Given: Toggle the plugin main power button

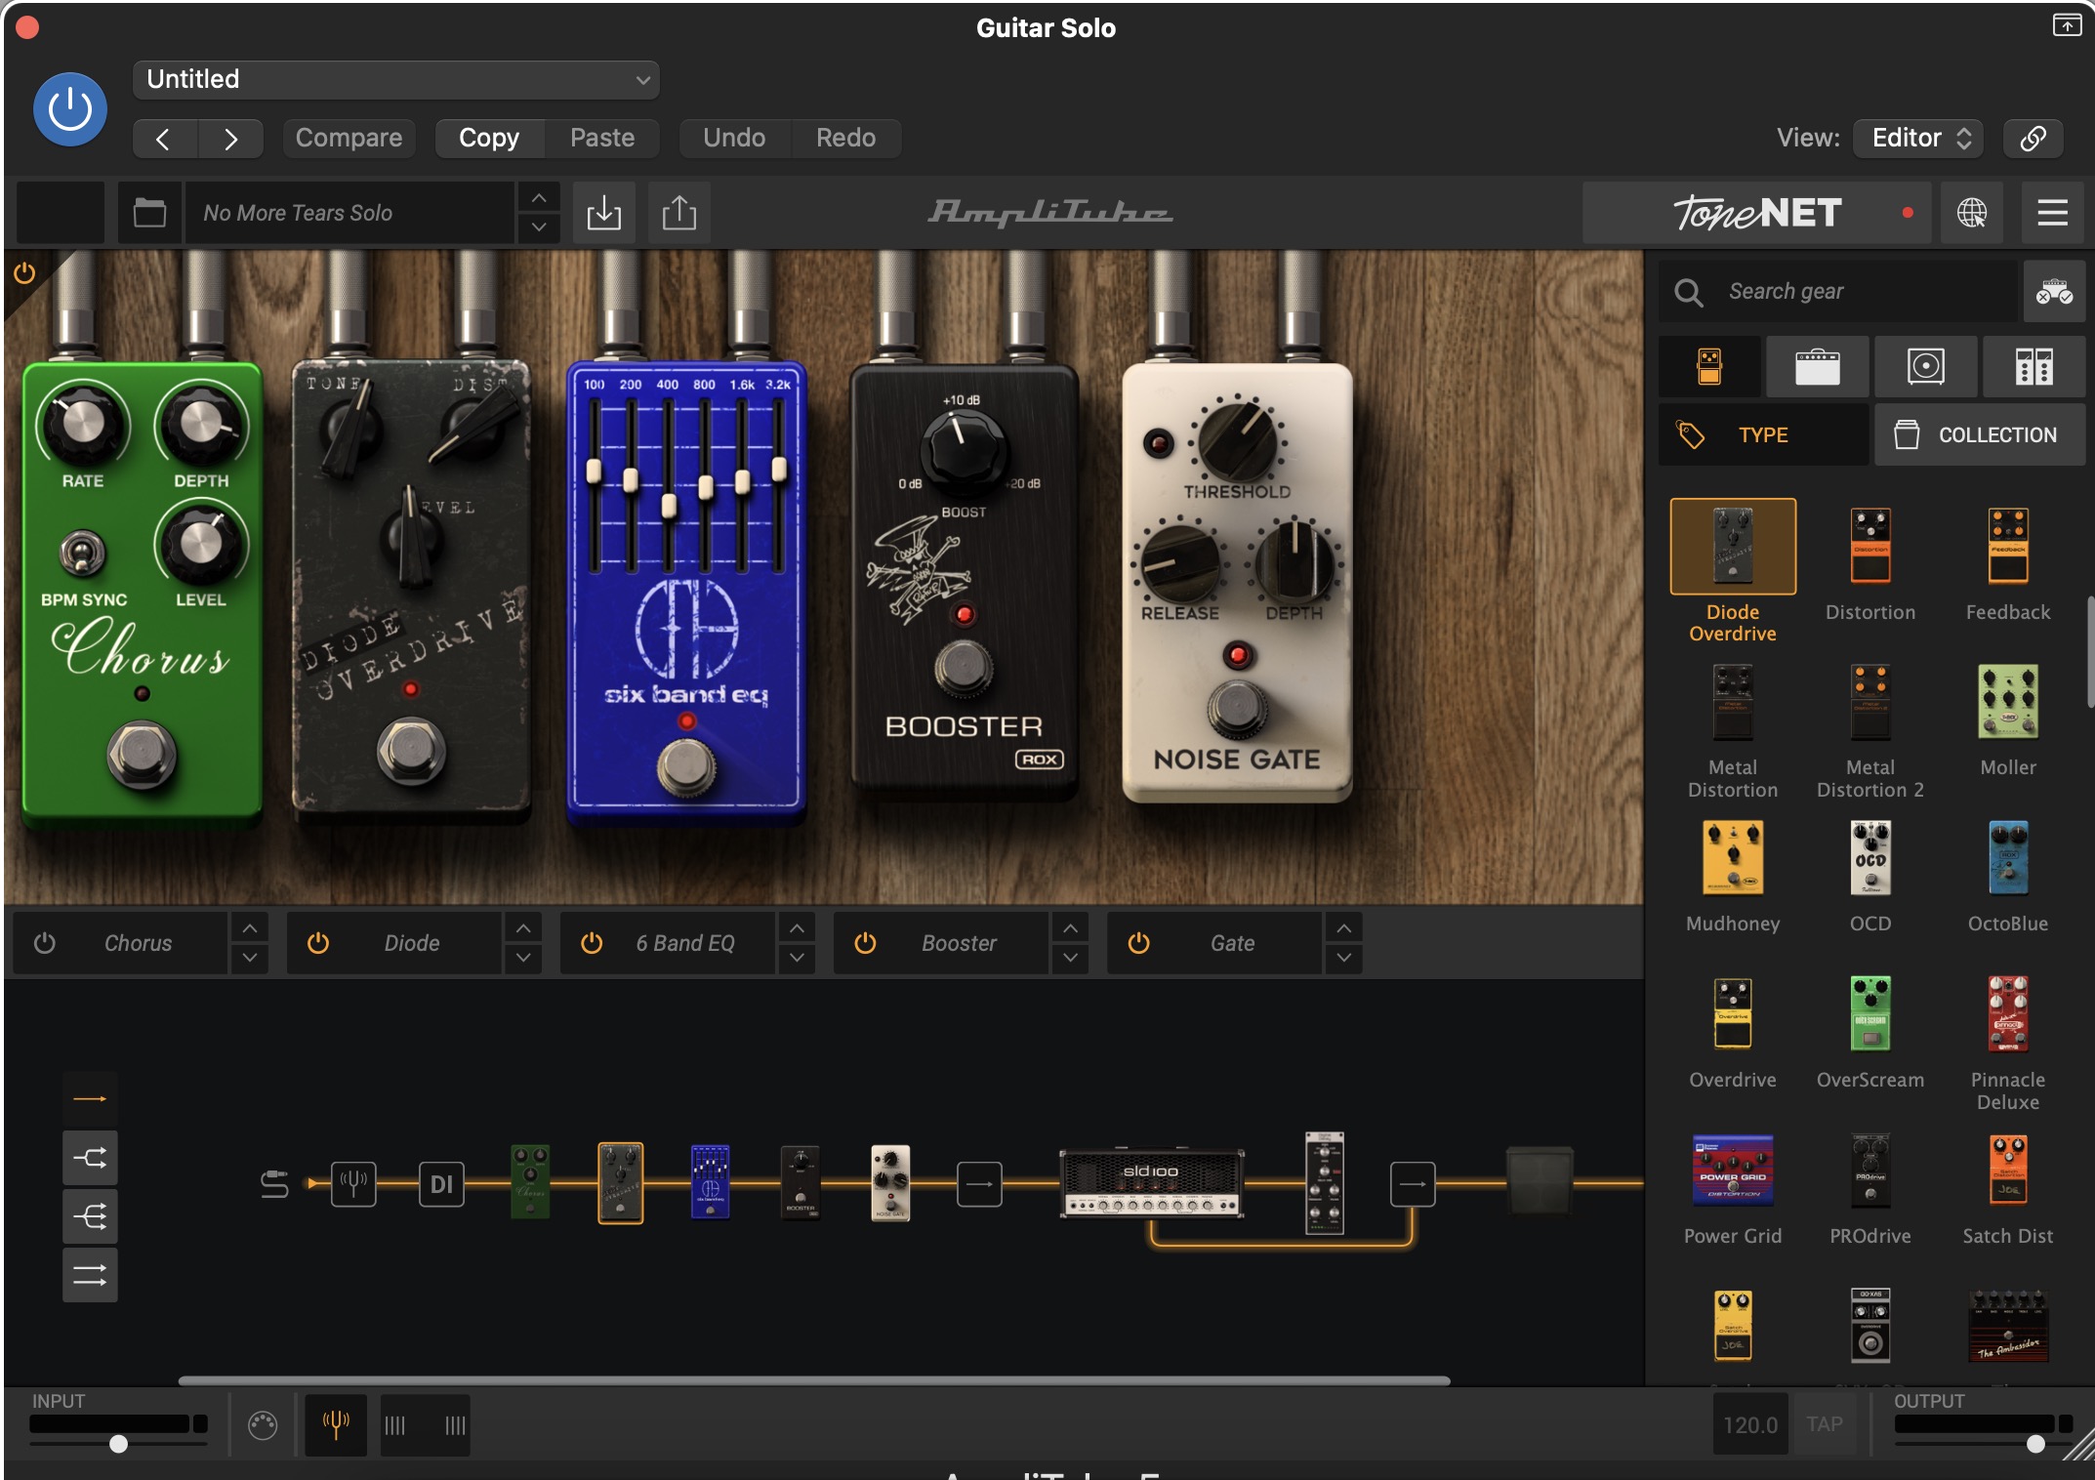Looking at the screenshot, I should (70, 109).
